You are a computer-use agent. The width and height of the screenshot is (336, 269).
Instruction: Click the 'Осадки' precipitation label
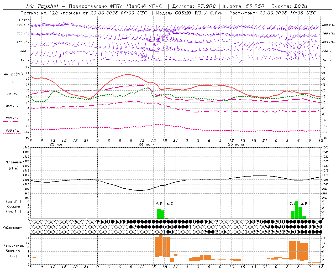14,206
